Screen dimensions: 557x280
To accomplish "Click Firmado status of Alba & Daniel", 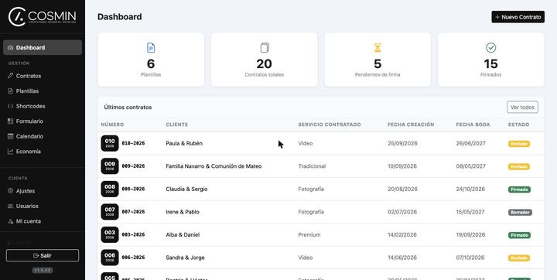I will point(519,235).
